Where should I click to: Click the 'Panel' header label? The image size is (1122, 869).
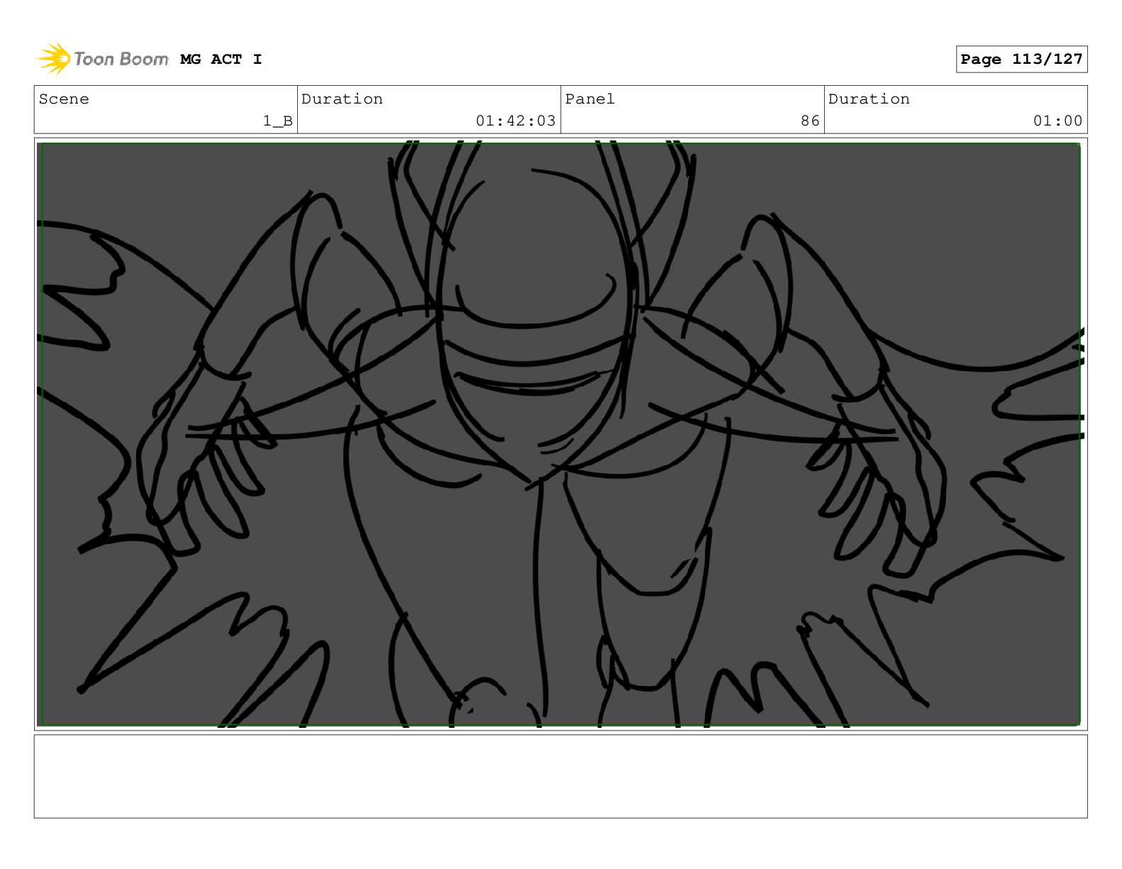click(x=590, y=99)
